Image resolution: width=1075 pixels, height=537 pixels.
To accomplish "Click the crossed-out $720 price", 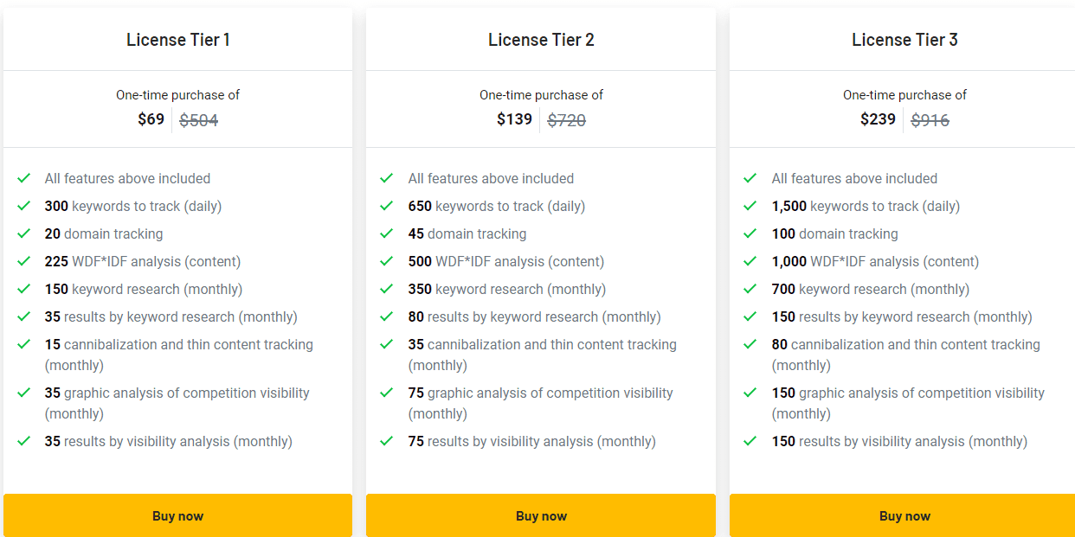I will [567, 120].
